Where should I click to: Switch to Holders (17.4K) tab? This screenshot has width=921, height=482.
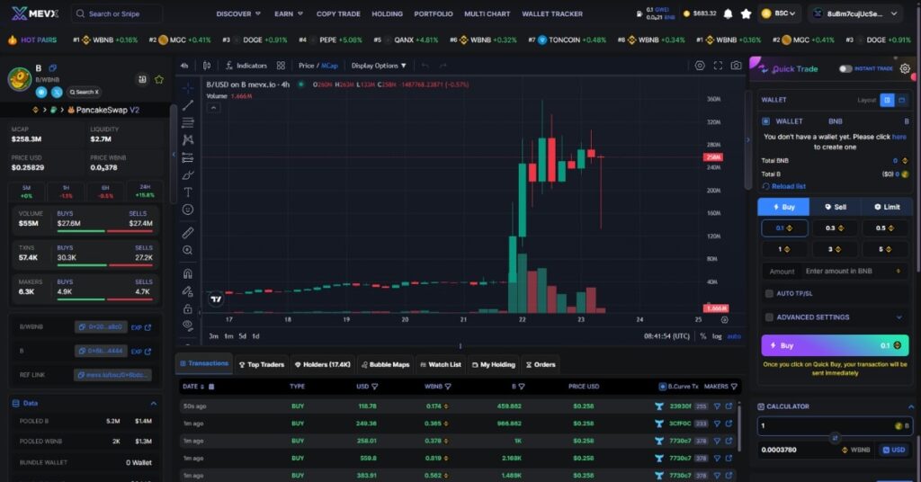pos(323,364)
